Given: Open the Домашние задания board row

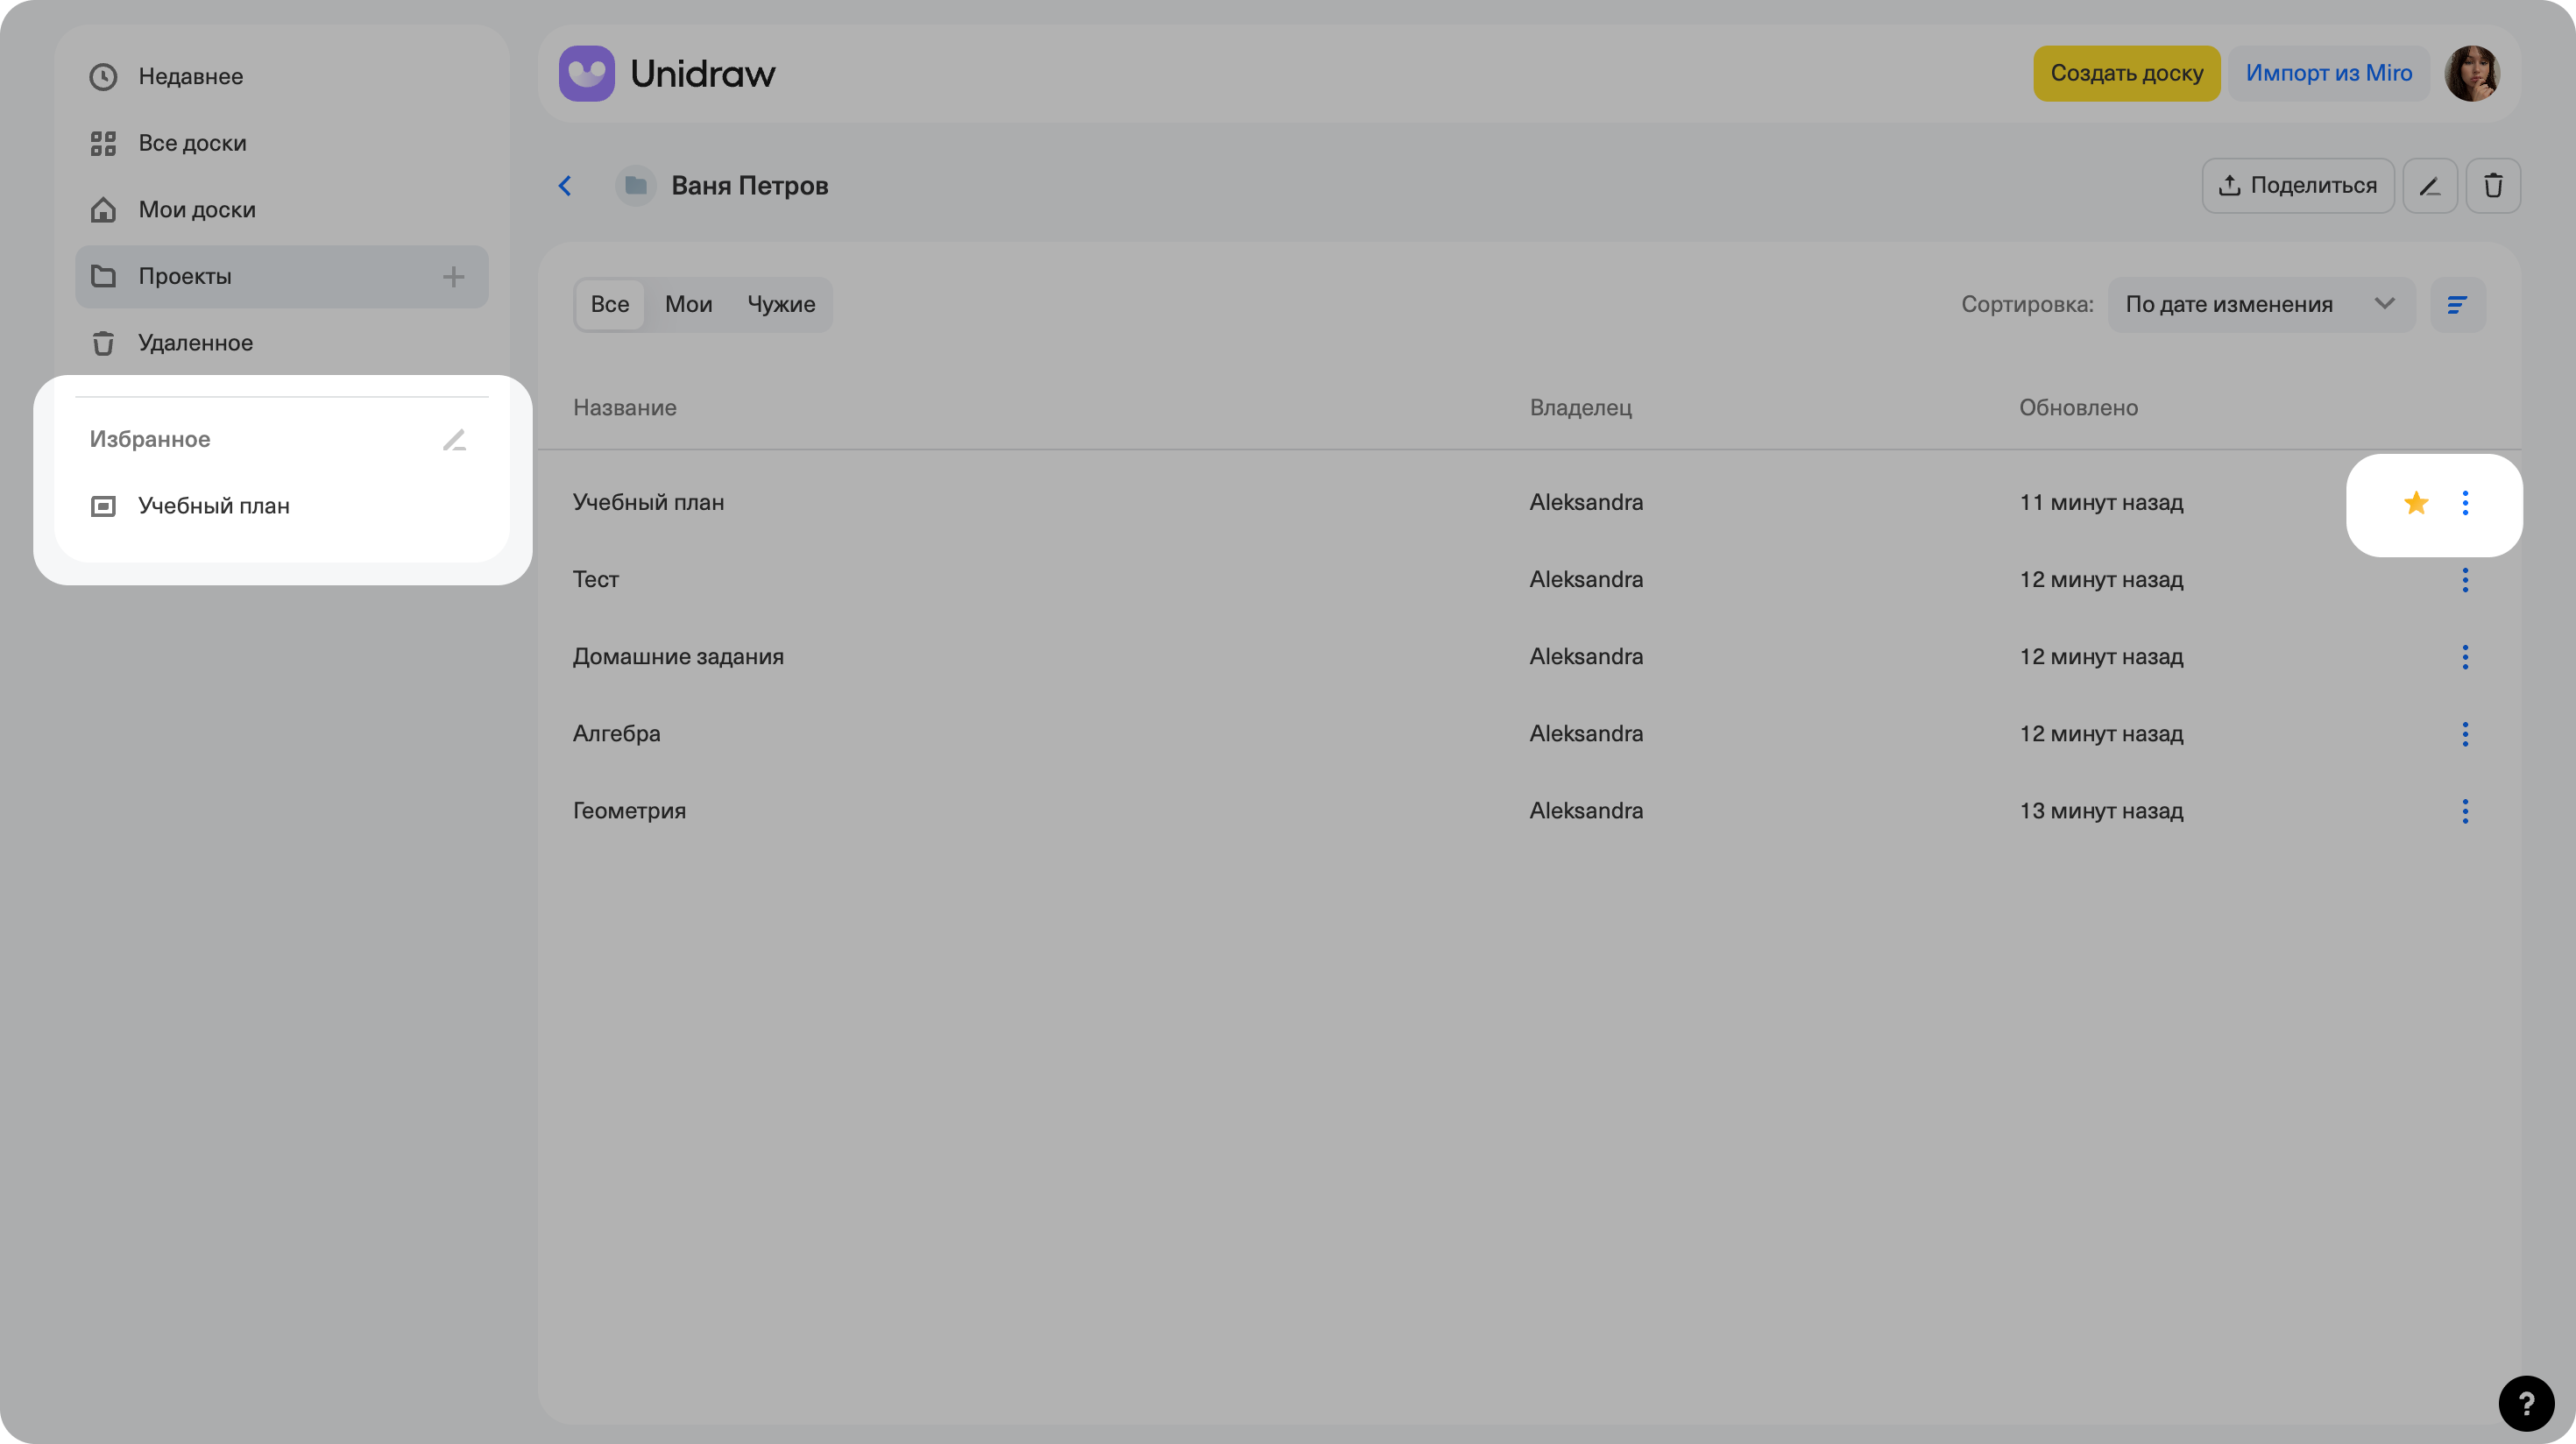Looking at the screenshot, I should coord(678,657).
